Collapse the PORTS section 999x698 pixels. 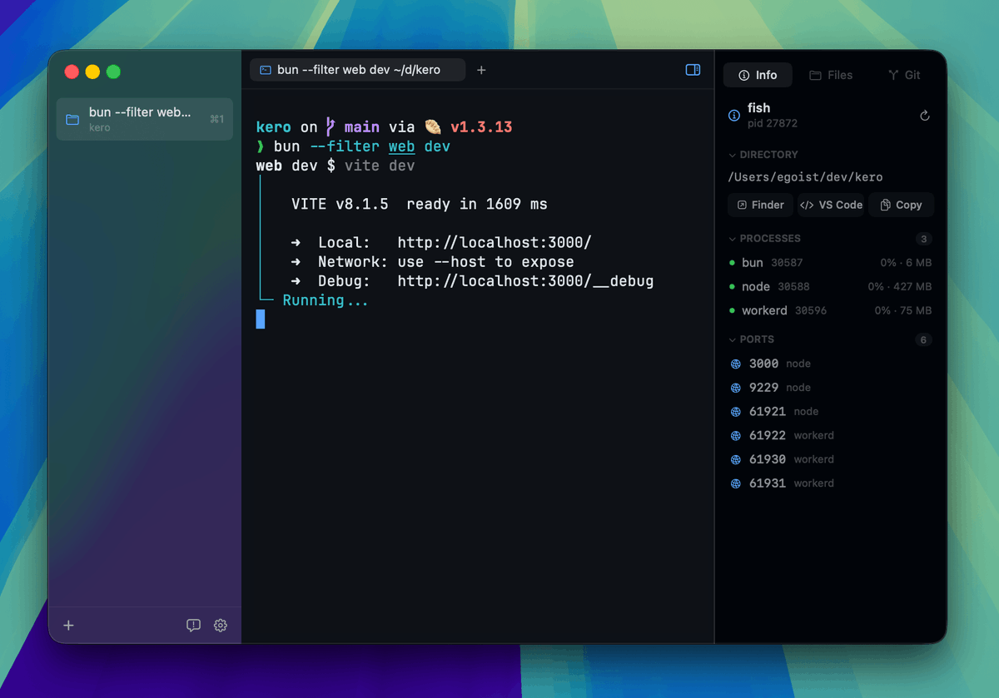[751, 339]
